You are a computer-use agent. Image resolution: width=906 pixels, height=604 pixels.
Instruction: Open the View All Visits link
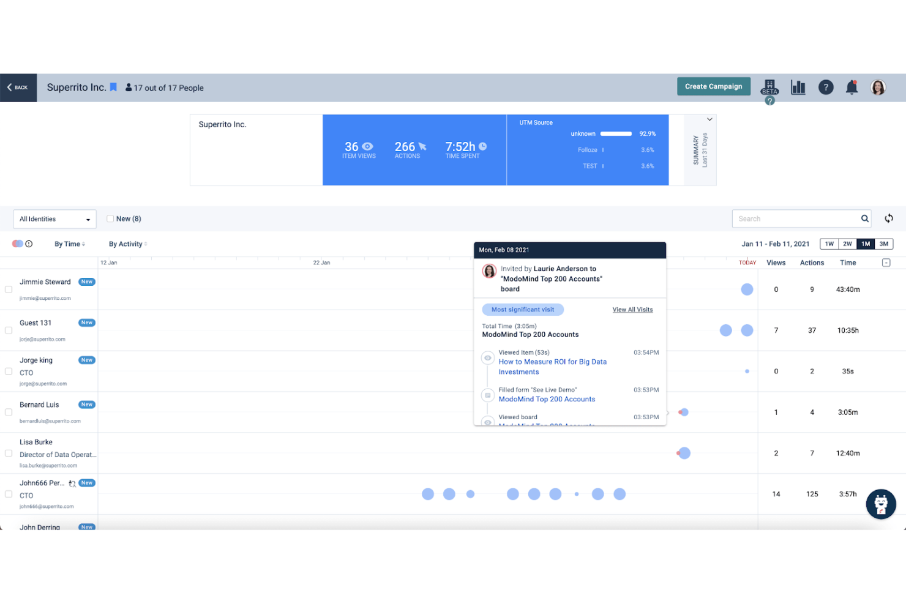632,310
